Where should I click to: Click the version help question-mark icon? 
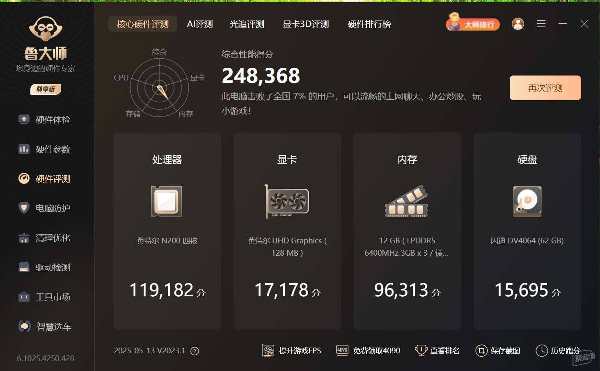[x=195, y=351]
